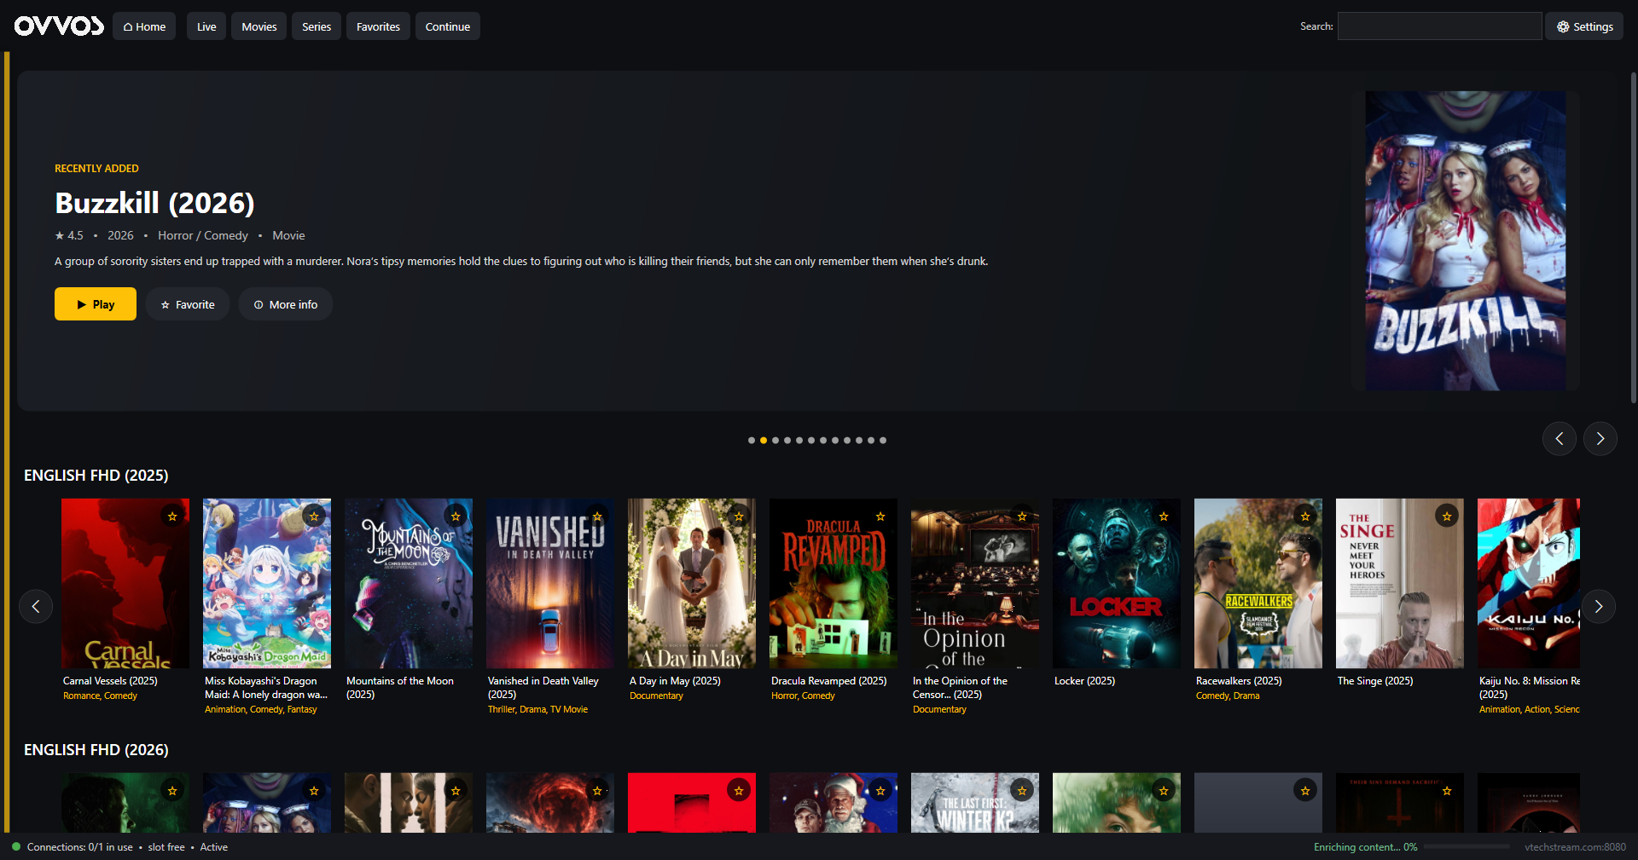1638x860 pixels.
Task: Open Vanished in Death Valley poster
Action: pyautogui.click(x=550, y=584)
